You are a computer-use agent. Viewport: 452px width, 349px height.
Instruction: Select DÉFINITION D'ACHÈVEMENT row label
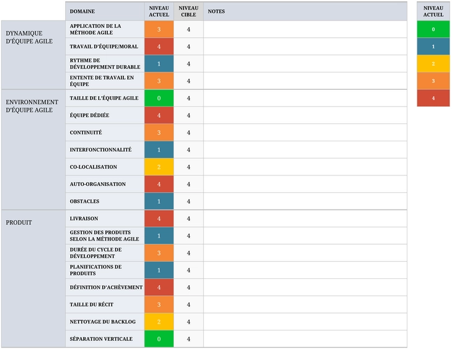pos(105,288)
